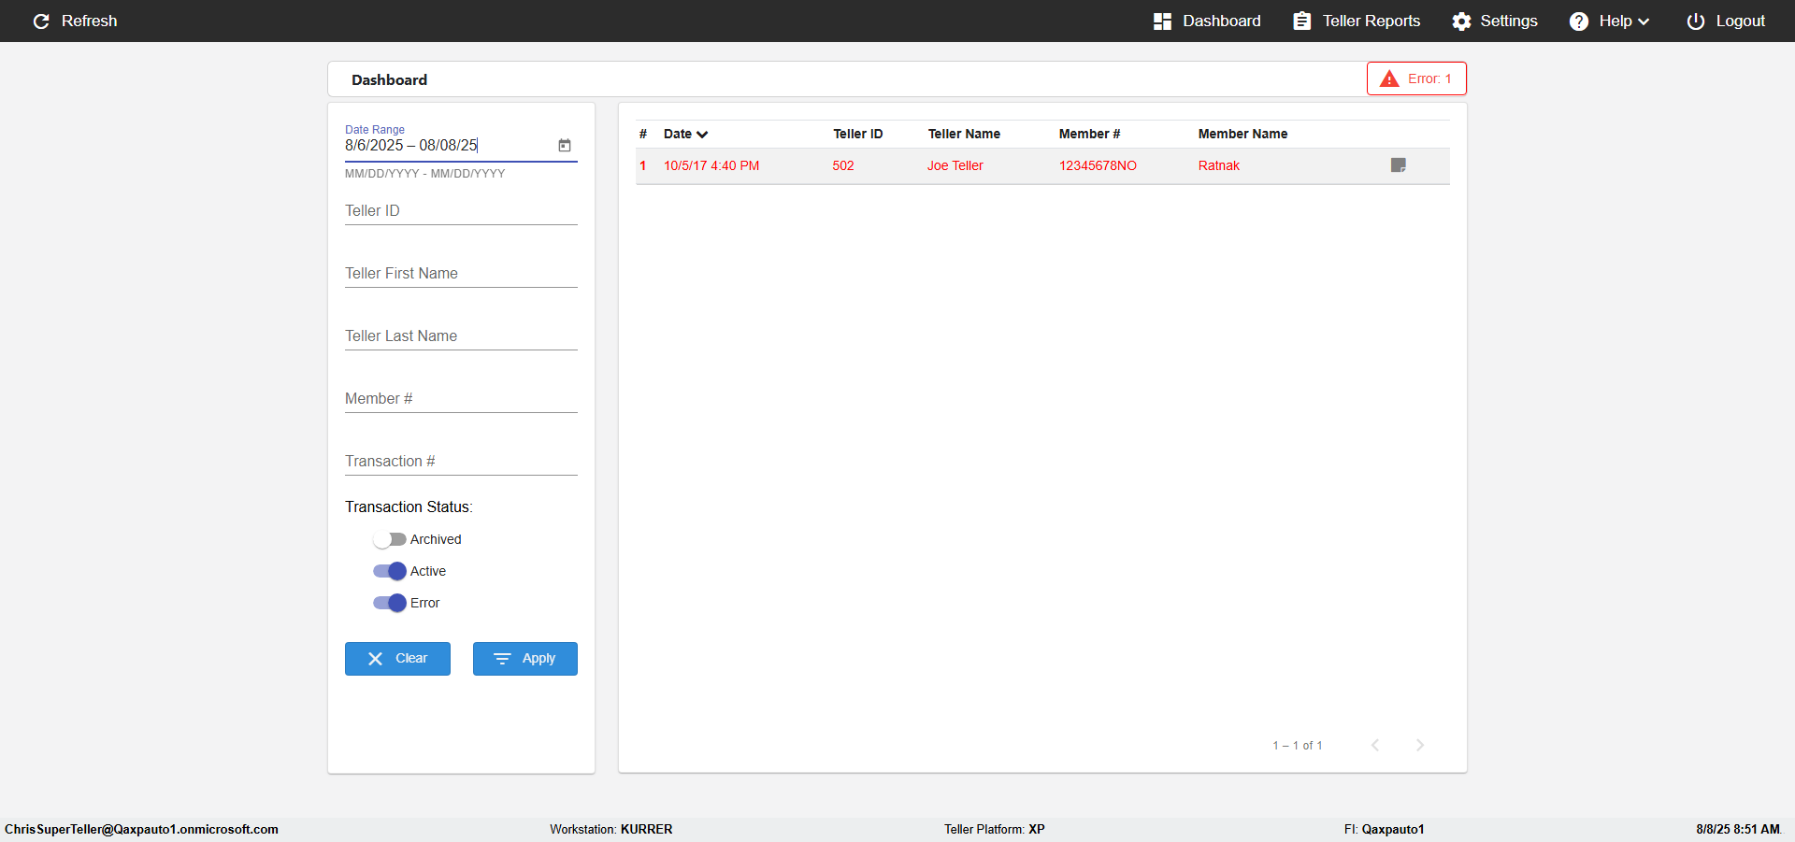The image size is (1795, 842).
Task: Click the Transaction Status label
Action: tap(409, 507)
